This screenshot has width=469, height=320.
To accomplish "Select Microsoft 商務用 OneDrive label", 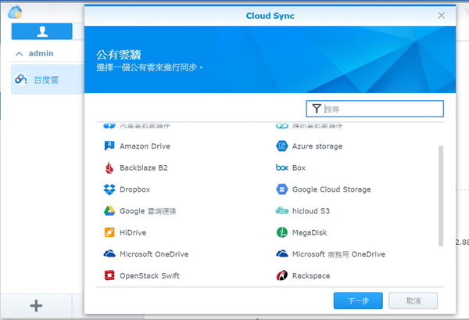I will (338, 254).
